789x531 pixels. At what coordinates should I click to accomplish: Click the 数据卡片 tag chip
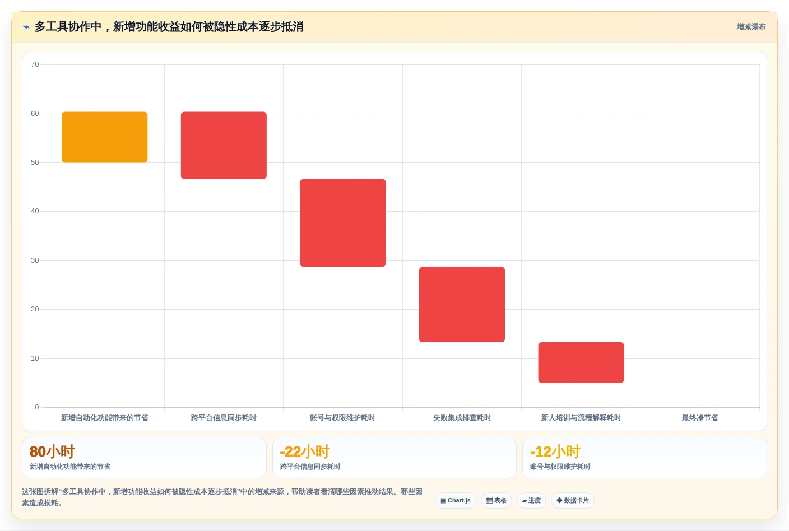(x=573, y=500)
